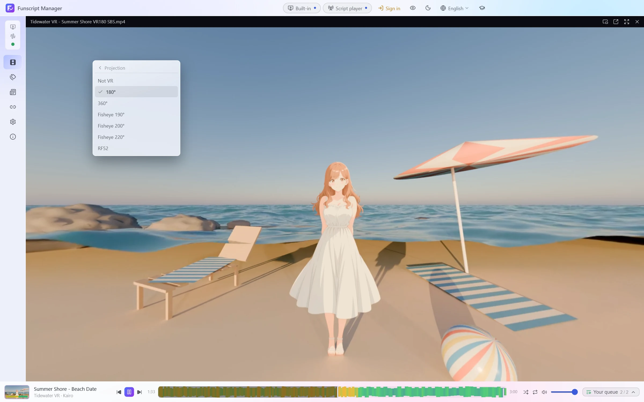Click the Summer Shore video thumbnail
644x402 pixels.
click(17, 392)
